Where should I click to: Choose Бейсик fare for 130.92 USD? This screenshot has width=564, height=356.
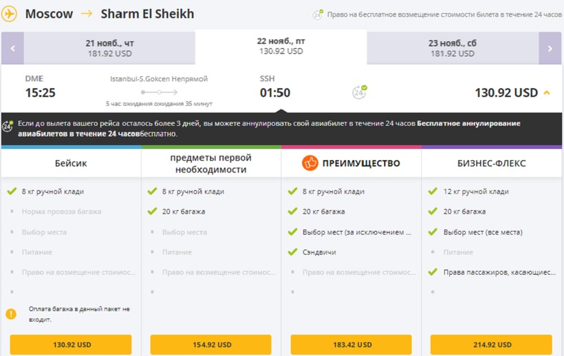coord(71,344)
